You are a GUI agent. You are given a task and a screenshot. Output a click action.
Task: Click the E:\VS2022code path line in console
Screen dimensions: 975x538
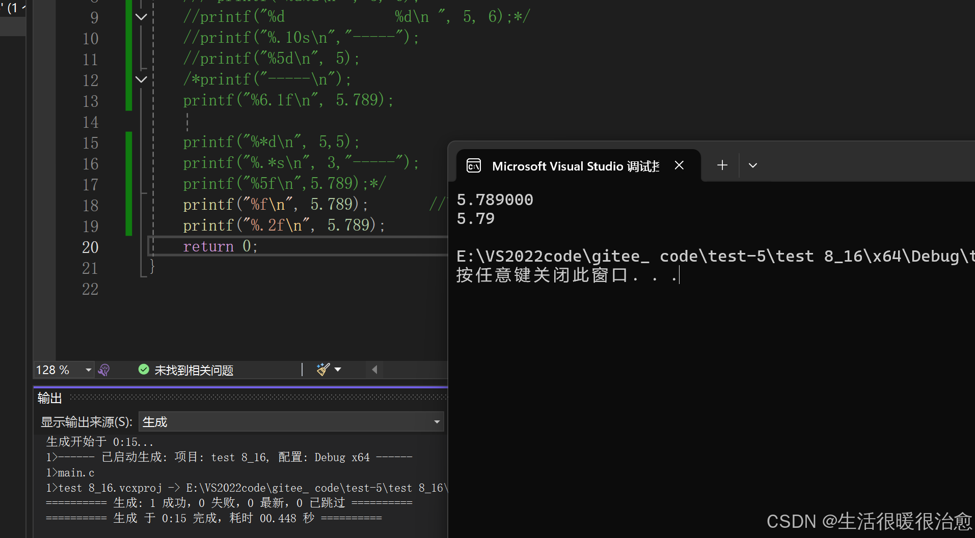click(716, 257)
